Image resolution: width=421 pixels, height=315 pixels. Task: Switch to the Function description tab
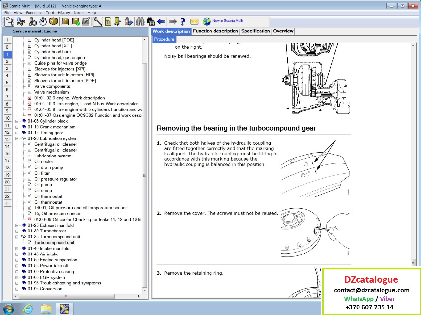(215, 31)
